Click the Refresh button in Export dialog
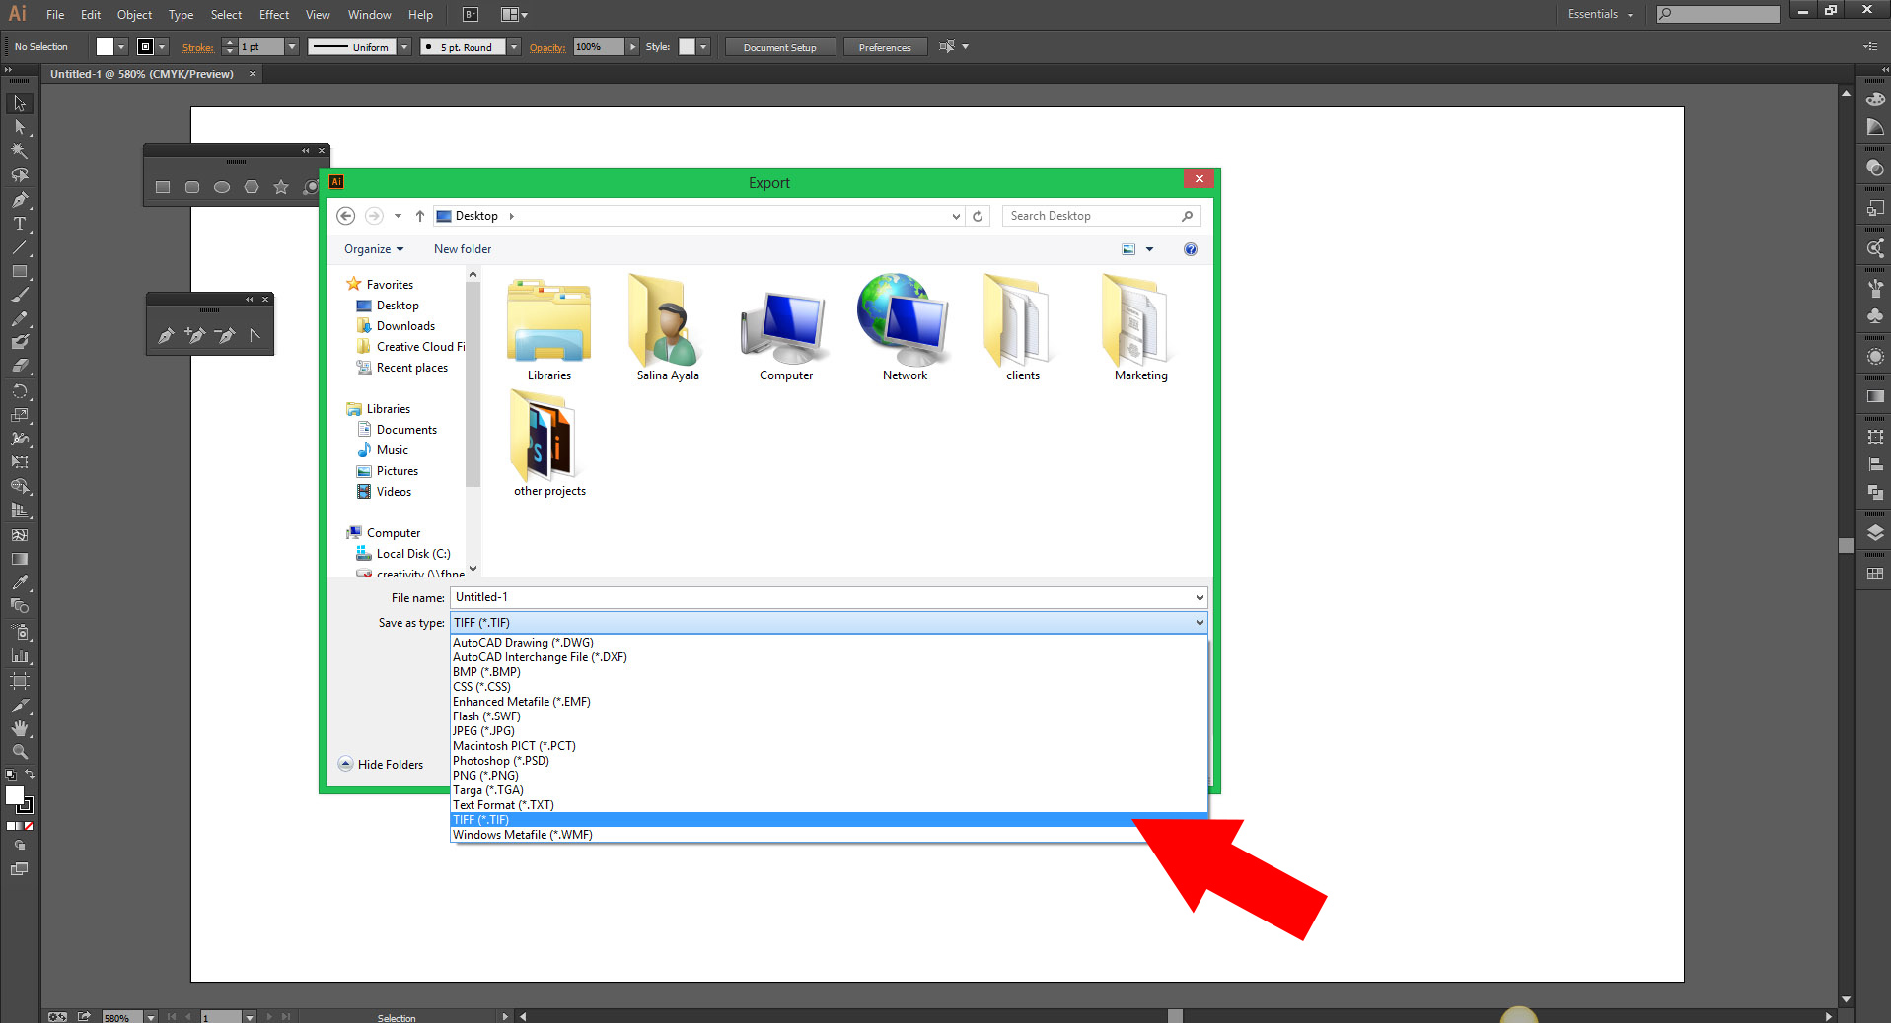 (978, 216)
